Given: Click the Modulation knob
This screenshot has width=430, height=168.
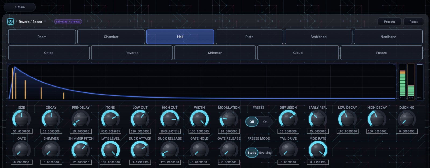Looking at the screenshot, I should 229,119.
